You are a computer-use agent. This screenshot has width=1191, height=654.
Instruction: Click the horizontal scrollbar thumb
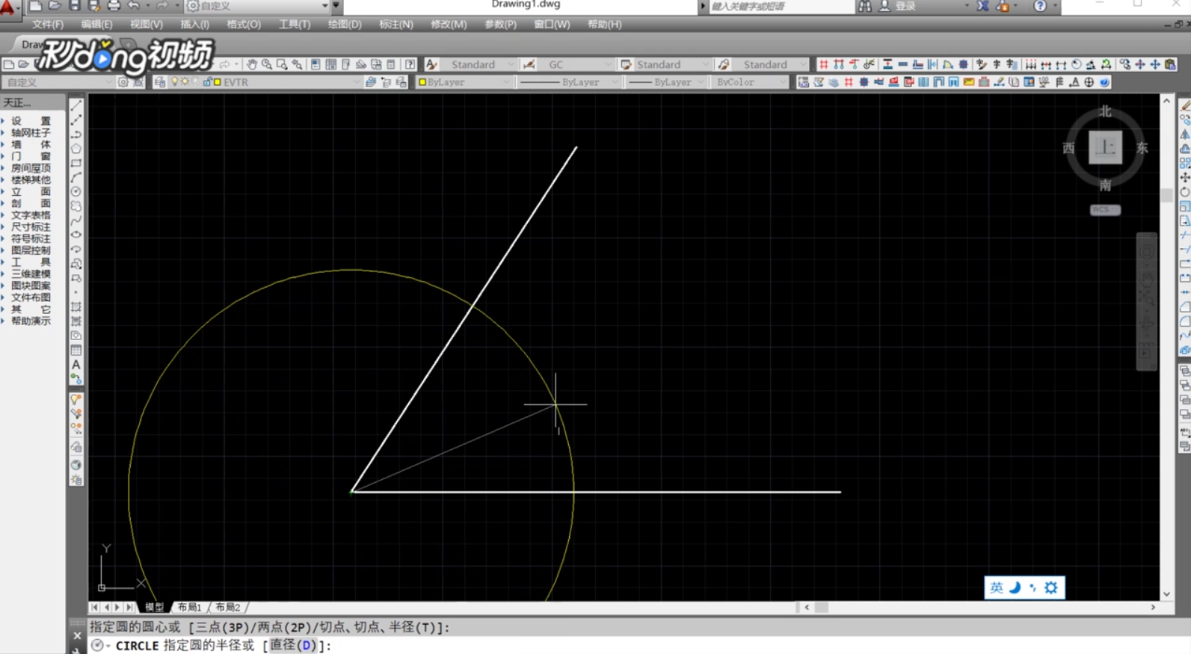[822, 608]
